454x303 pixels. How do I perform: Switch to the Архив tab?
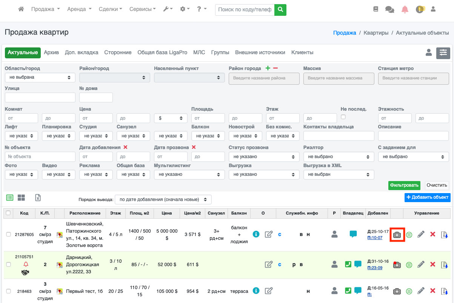pyautogui.click(x=51, y=52)
